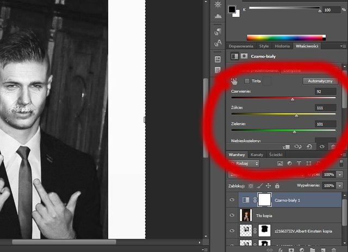
Task: Click the Żółcie slider handle
Action: (296, 116)
